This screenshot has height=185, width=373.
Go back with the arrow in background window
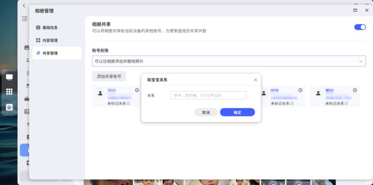point(24,5)
